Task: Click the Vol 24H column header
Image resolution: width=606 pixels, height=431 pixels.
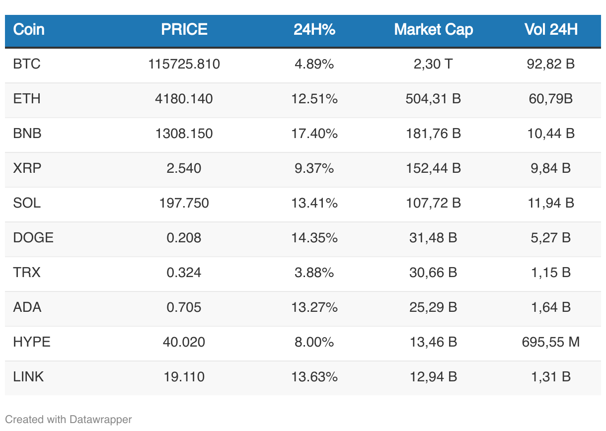Action: [x=551, y=30]
